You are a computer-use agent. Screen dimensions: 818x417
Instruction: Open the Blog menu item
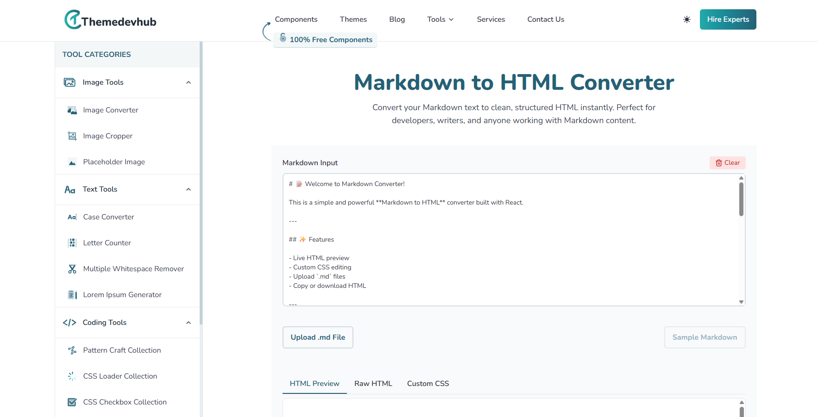click(396, 19)
